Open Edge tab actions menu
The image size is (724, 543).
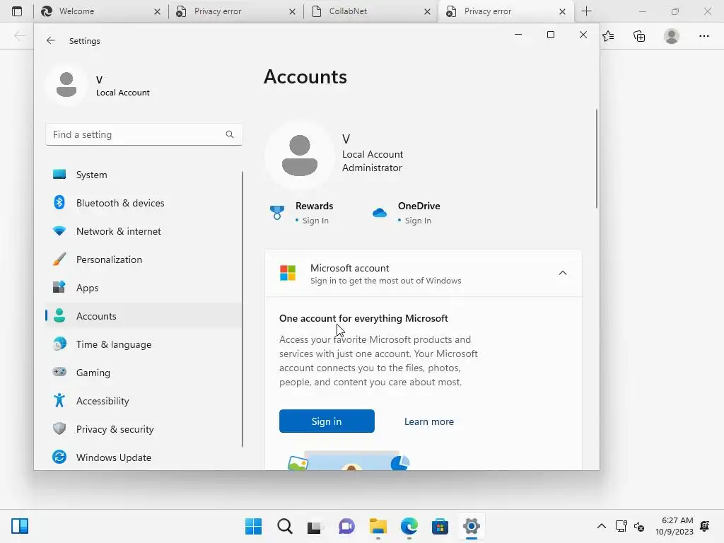coord(17,11)
